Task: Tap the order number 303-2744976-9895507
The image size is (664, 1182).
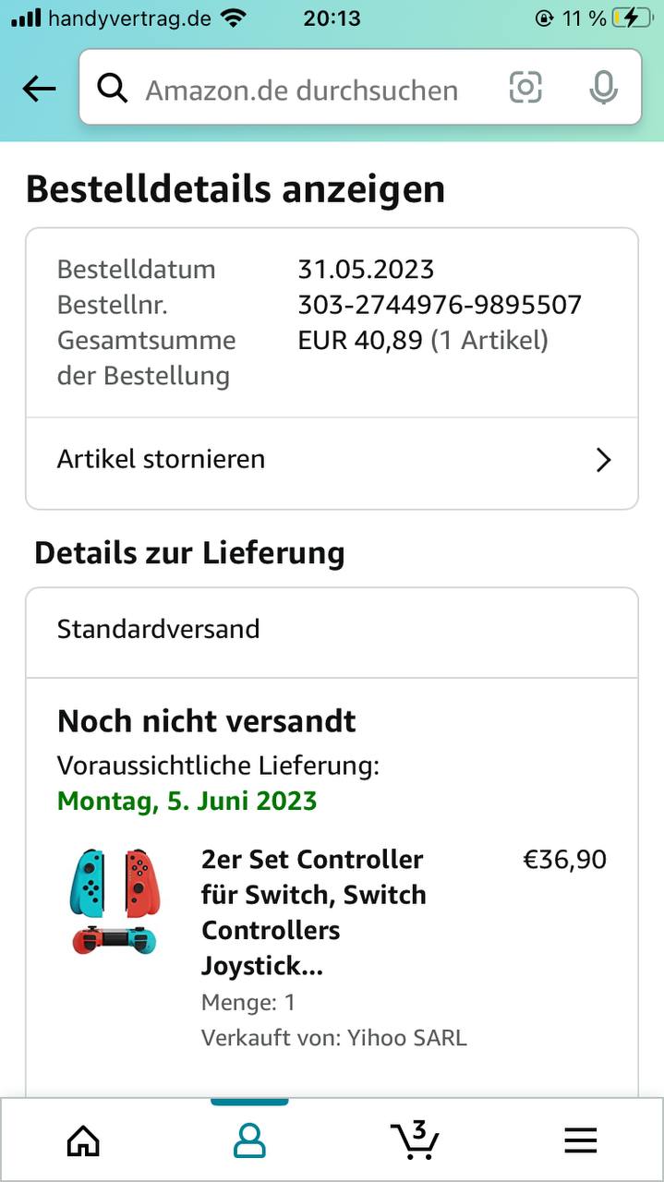Action: [440, 305]
